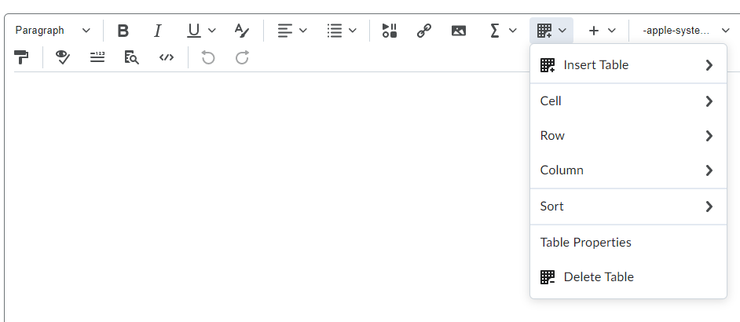
Task: Toggle italic formatting
Action: point(157,31)
